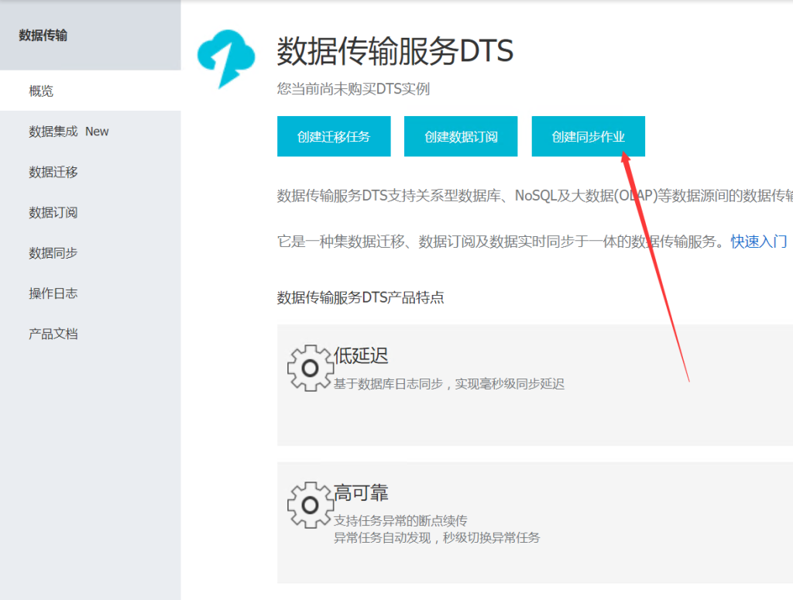Click the gear icon beside 高可靠
The image size is (793, 600).
click(x=310, y=505)
